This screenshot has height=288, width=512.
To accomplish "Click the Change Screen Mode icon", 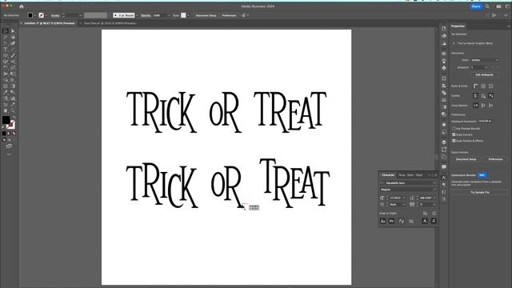I will [9, 146].
